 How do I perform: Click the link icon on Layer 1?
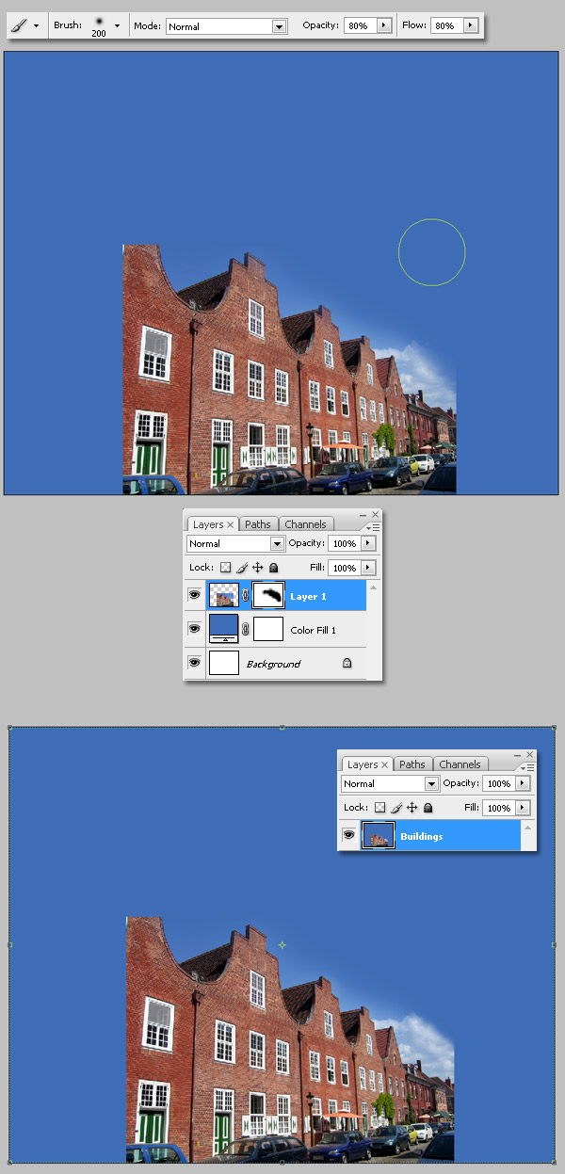[x=246, y=595]
